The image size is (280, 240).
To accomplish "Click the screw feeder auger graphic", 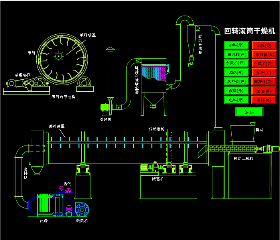I will point(231,148).
